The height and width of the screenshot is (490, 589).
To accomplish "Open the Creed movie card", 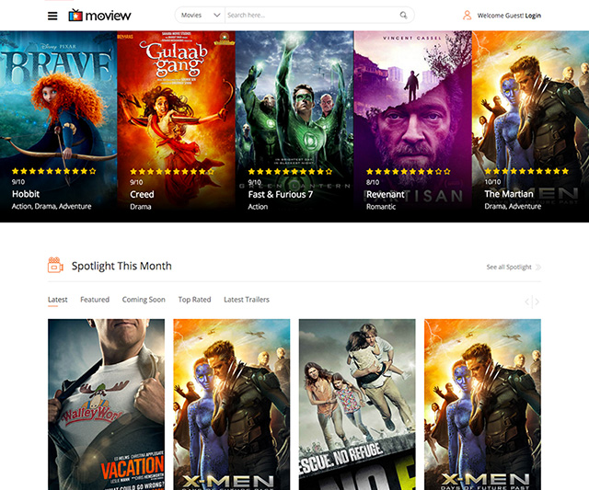I will (x=176, y=127).
